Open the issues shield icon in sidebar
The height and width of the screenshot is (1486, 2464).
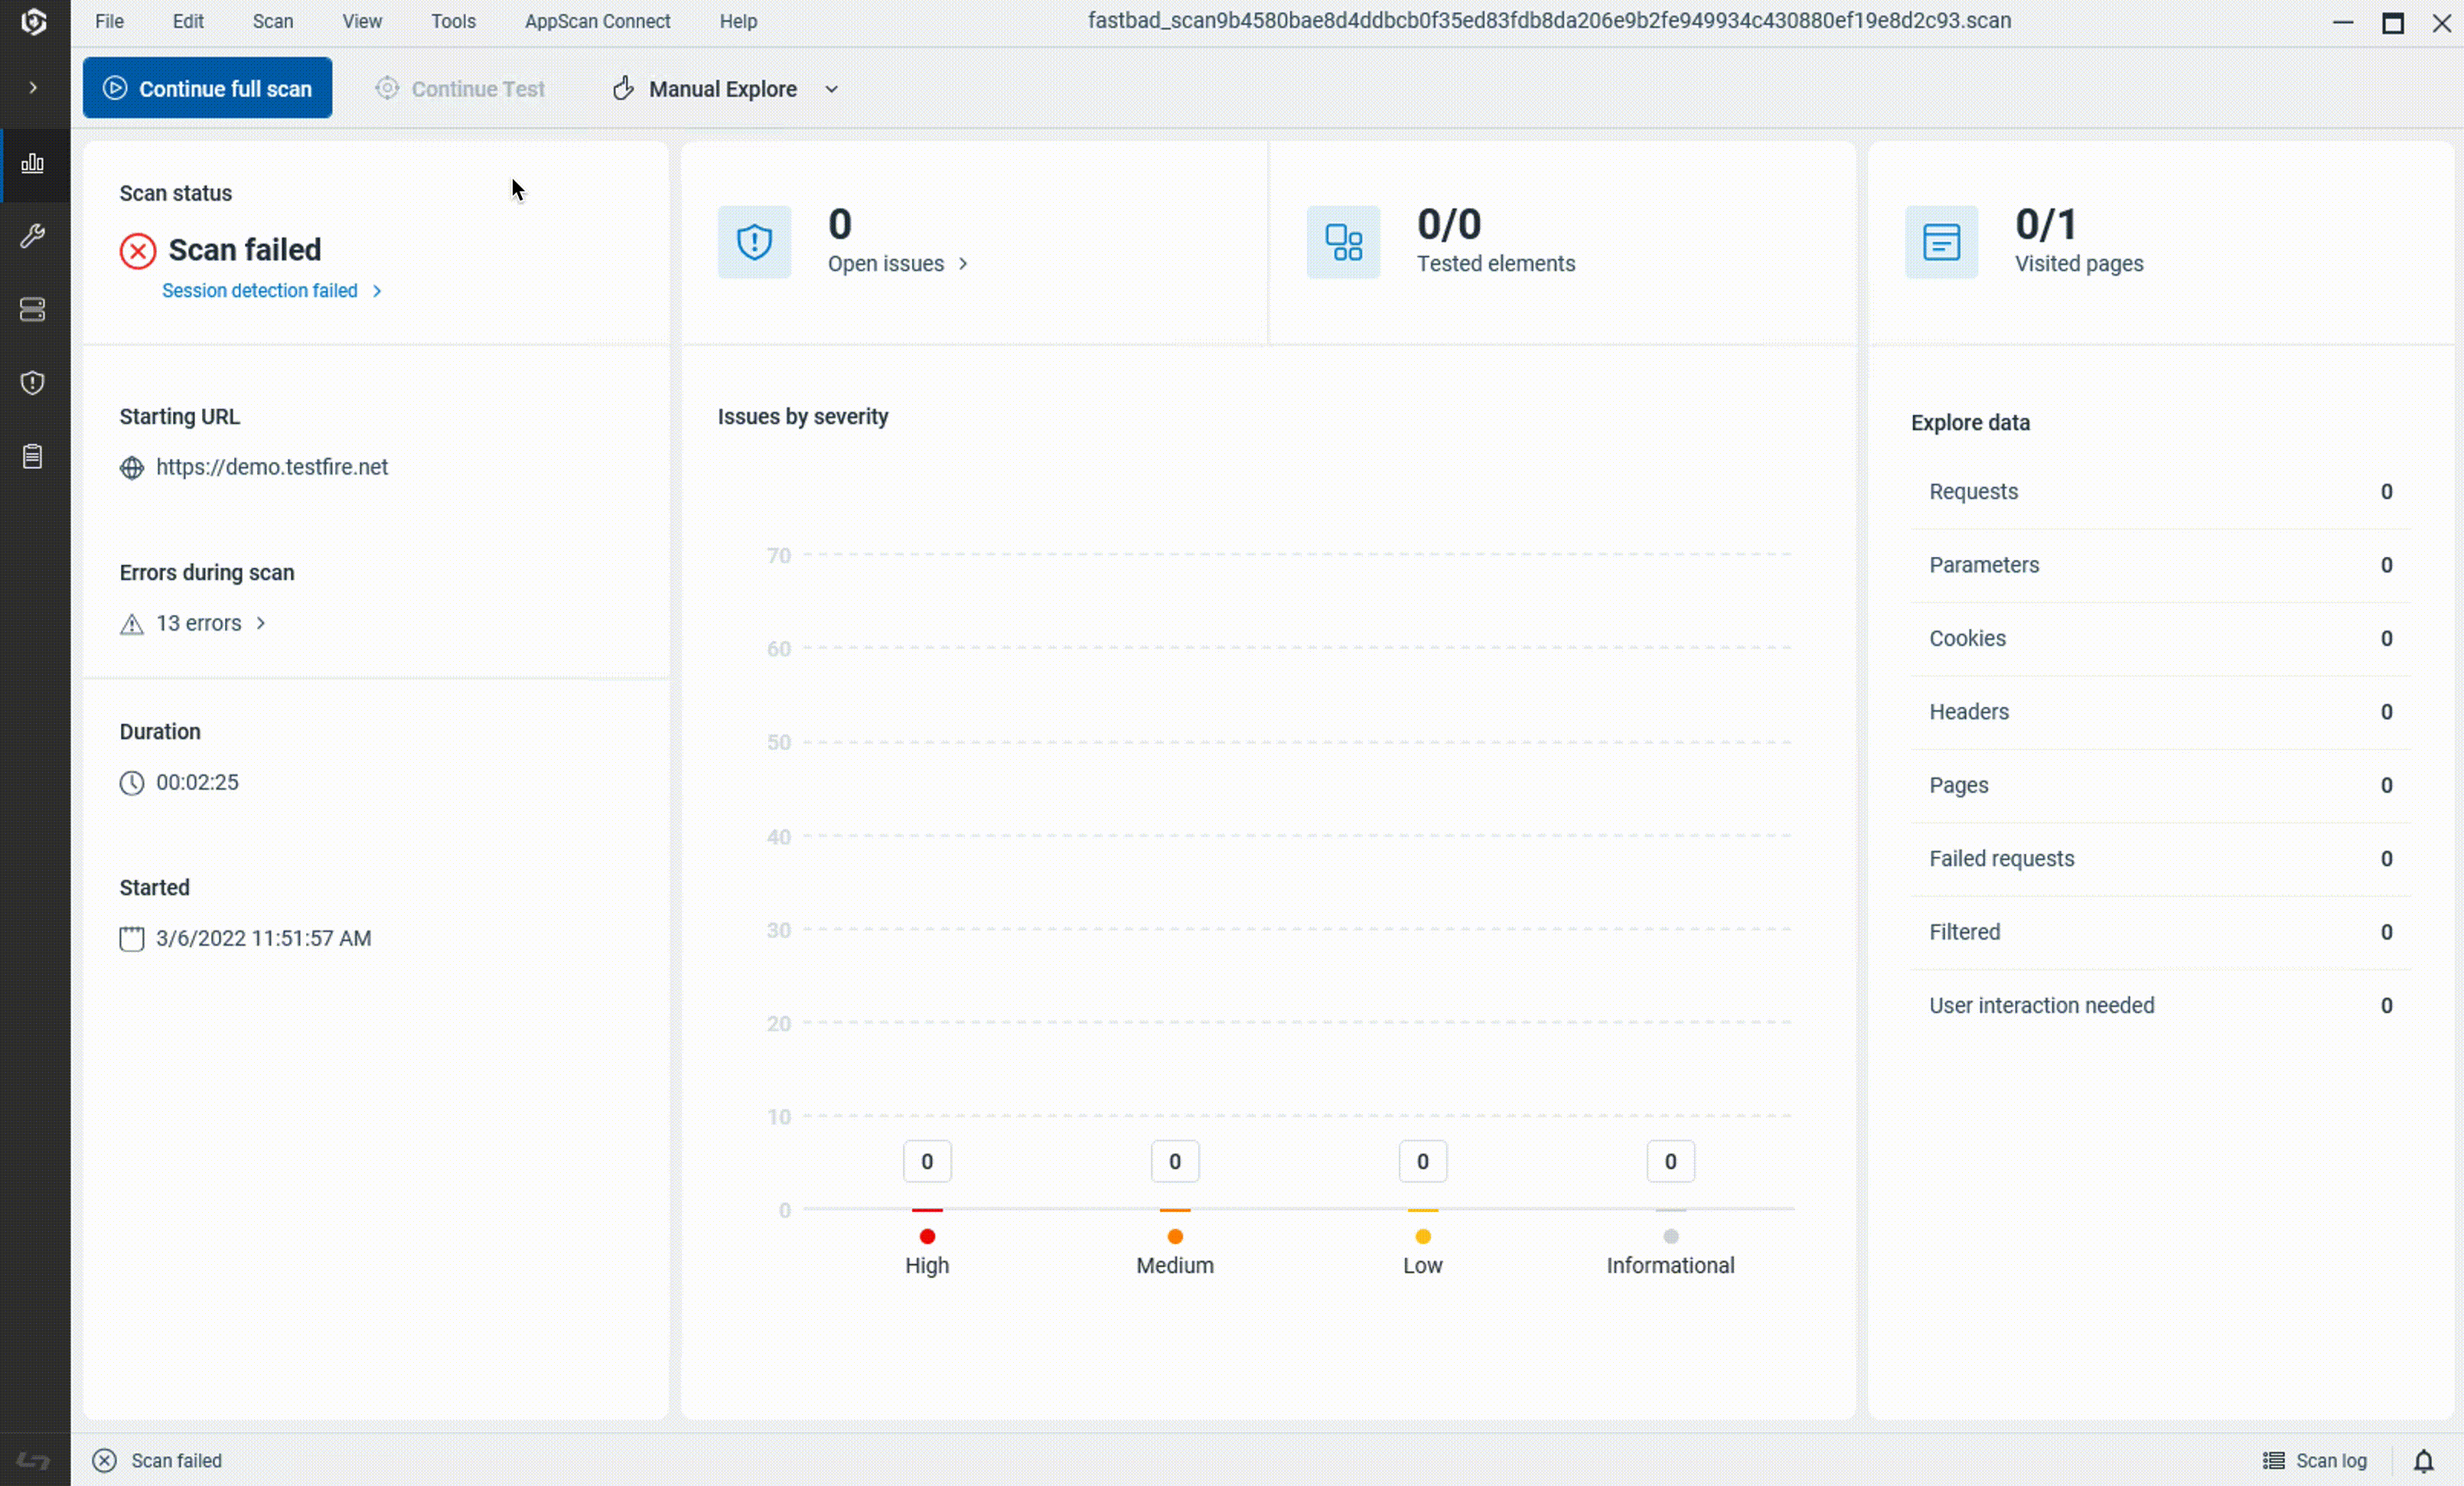(33, 383)
